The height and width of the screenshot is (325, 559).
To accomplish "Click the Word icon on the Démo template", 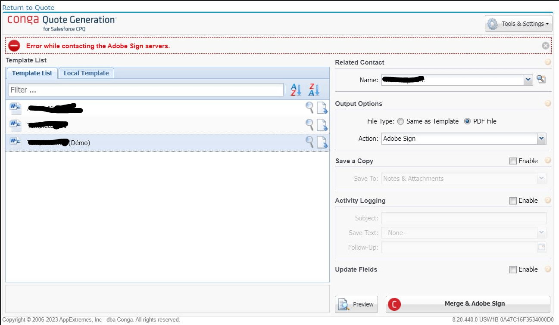I will pos(15,142).
